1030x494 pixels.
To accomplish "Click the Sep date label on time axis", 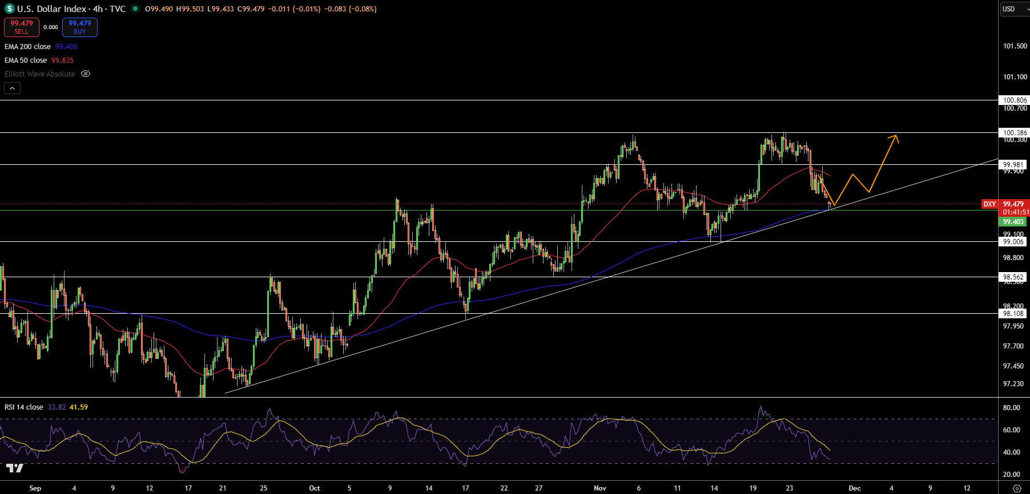I will click(x=35, y=488).
